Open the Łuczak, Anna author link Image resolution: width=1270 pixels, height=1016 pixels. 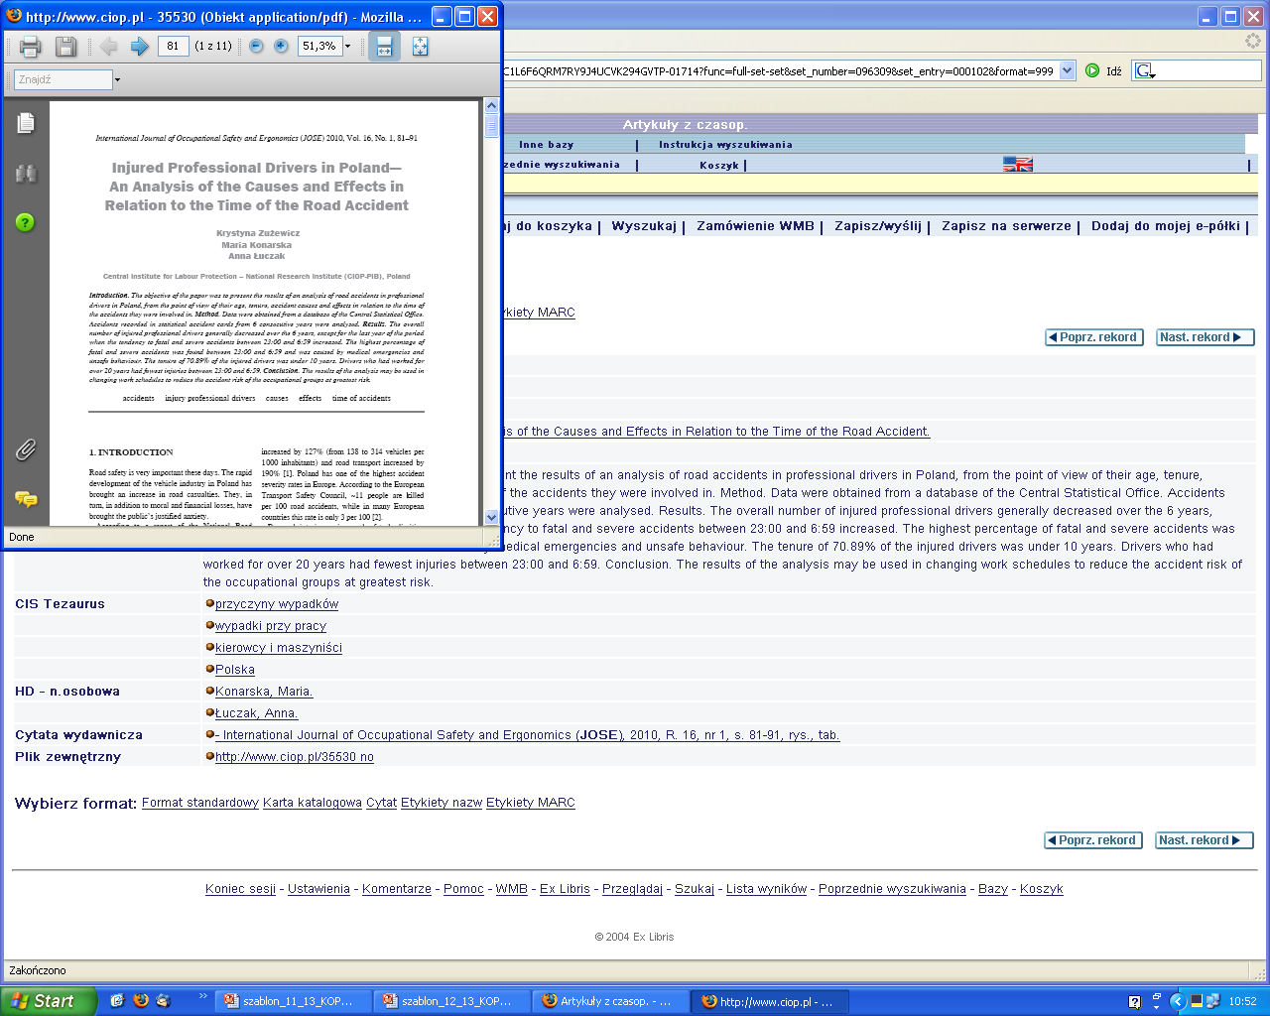(x=257, y=713)
